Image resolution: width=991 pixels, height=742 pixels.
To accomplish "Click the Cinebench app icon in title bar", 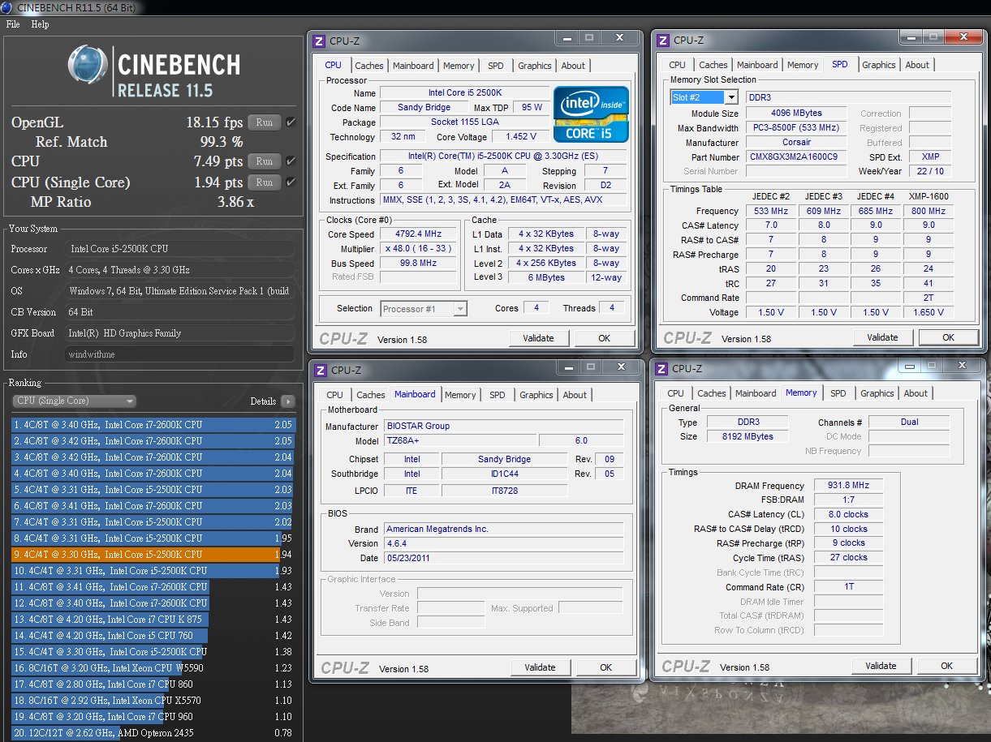I will (7, 7).
